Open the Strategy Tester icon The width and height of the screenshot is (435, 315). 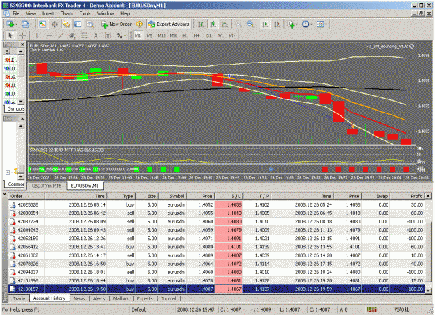(90, 24)
